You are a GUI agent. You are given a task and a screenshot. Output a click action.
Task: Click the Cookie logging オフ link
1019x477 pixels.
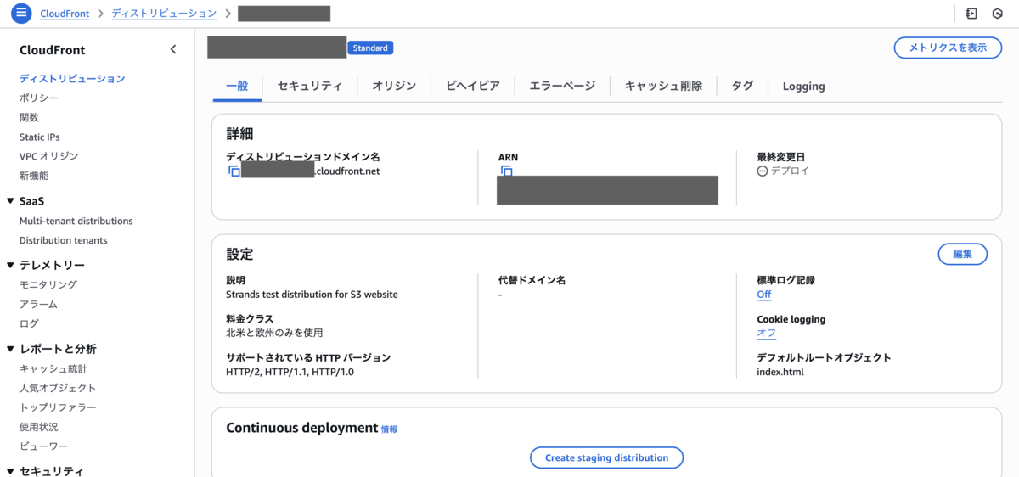(766, 334)
